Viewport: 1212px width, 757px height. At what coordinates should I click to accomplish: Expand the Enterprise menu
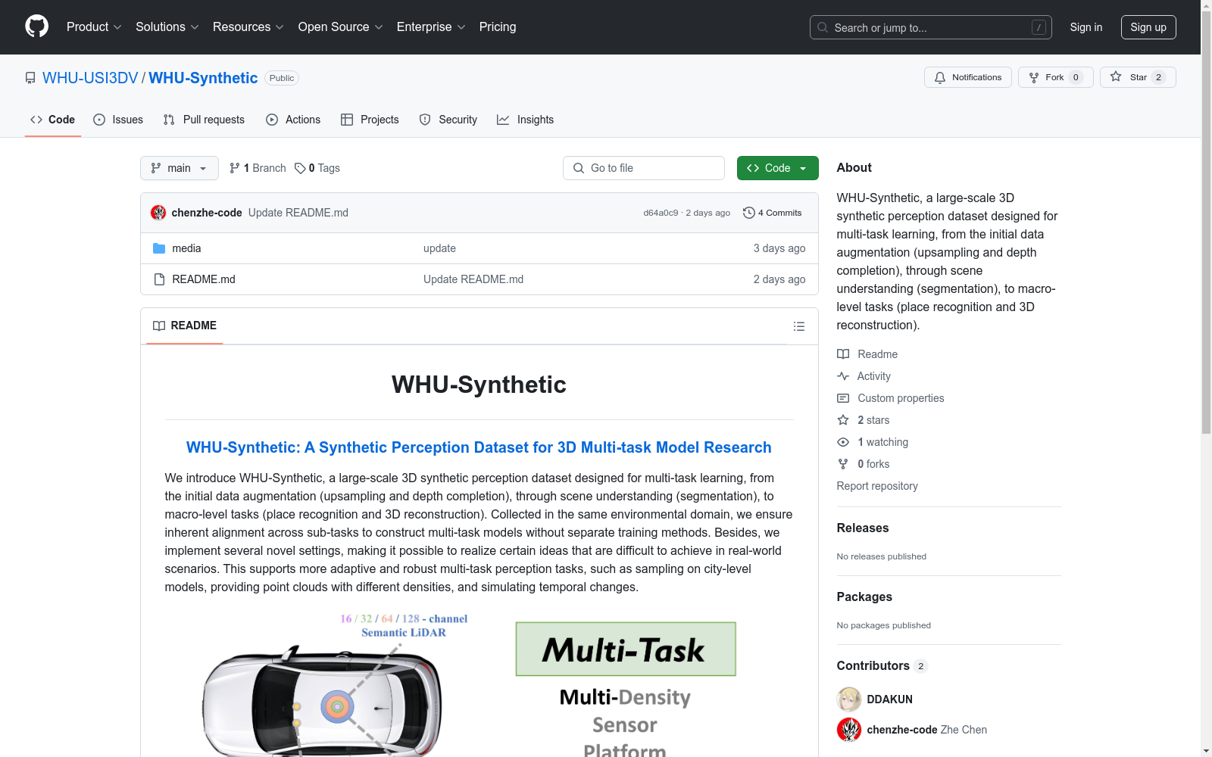[431, 26]
